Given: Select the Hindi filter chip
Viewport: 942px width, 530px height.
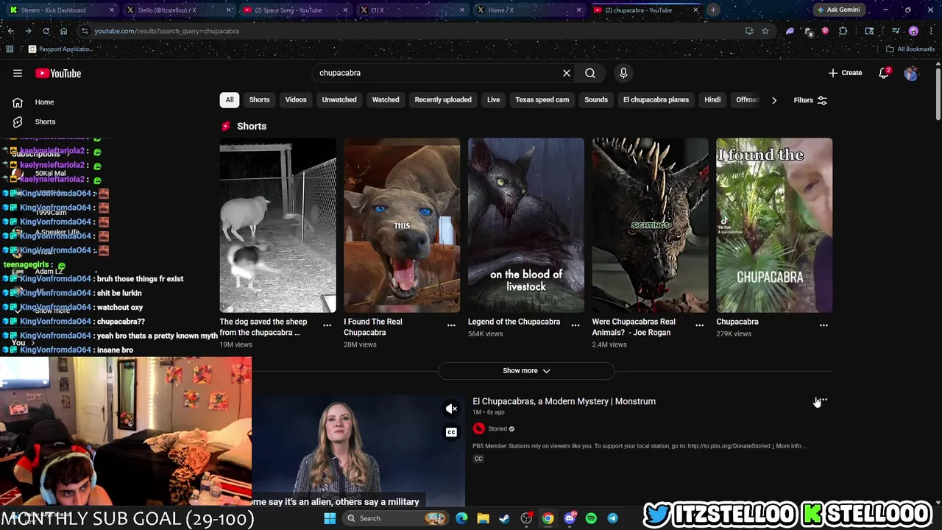Looking at the screenshot, I should tap(712, 100).
